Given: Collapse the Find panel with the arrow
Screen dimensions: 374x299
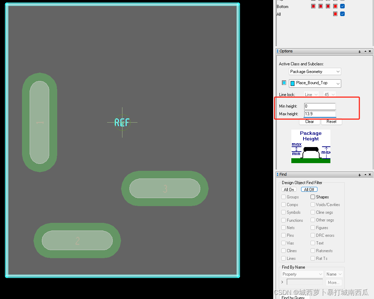Looking at the screenshot, I should click(365, 175).
